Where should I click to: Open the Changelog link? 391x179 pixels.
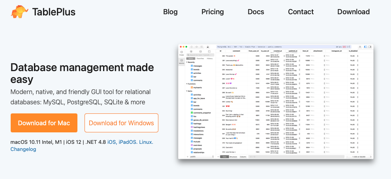tap(23, 149)
